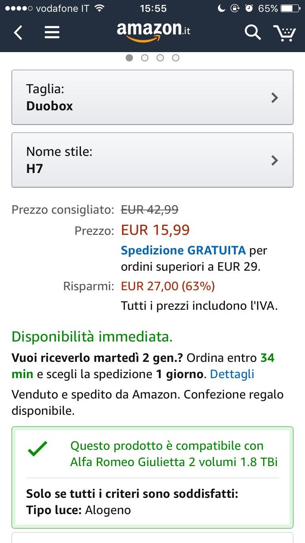Tap the chevron beside H7
This screenshot has height=543, width=305.
pyautogui.click(x=275, y=160)
